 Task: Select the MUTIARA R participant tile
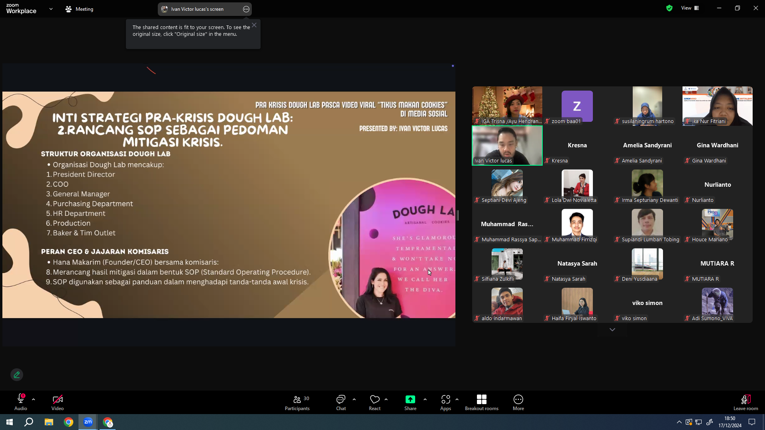718,264
